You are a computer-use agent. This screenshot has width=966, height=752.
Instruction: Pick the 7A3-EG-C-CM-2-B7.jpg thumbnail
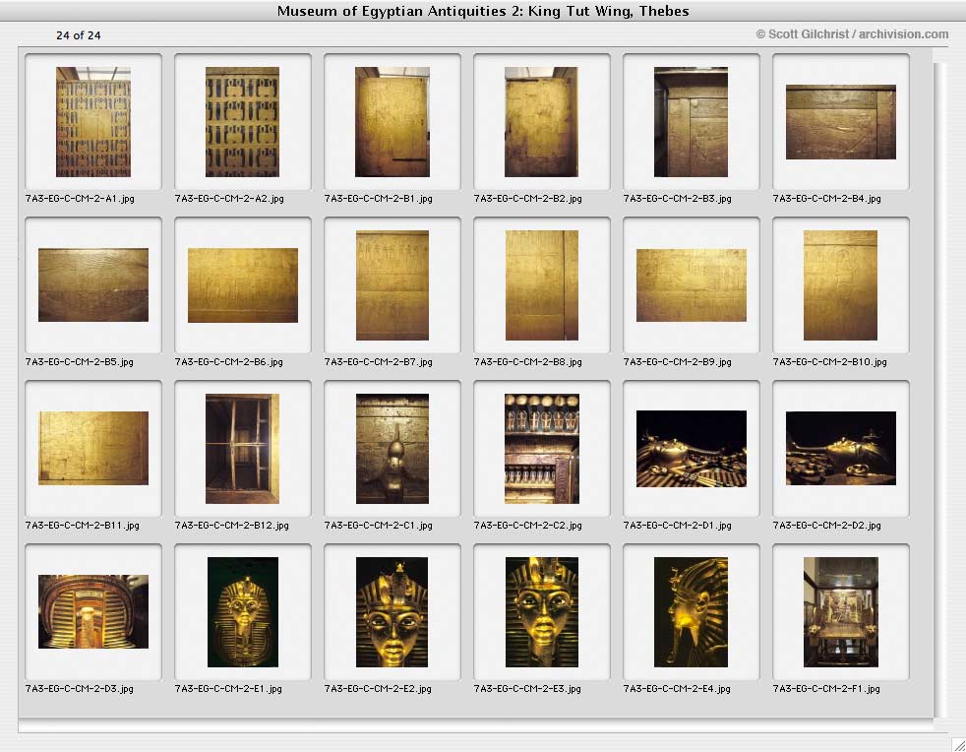pyautogui.click(x=392, y=285)
